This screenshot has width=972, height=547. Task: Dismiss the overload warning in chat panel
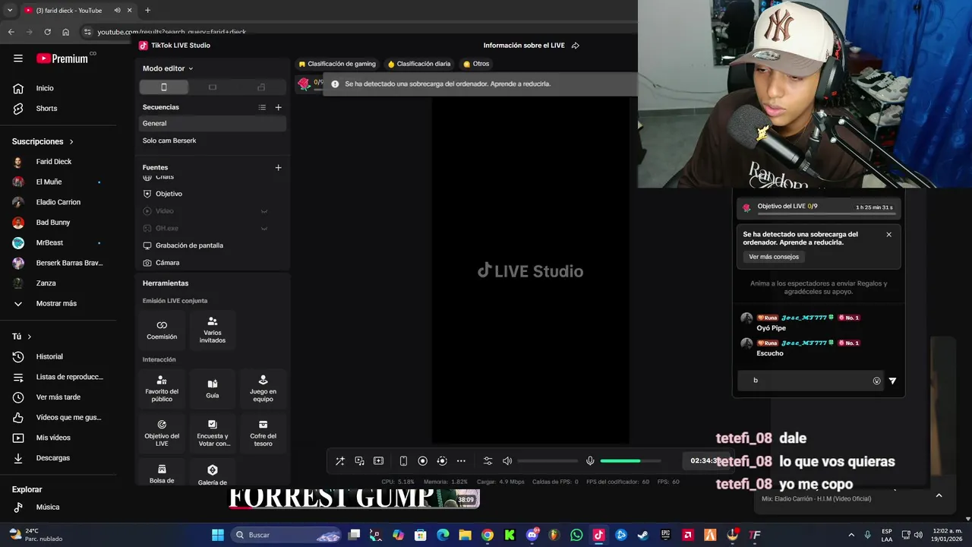[x=888, y=235]
